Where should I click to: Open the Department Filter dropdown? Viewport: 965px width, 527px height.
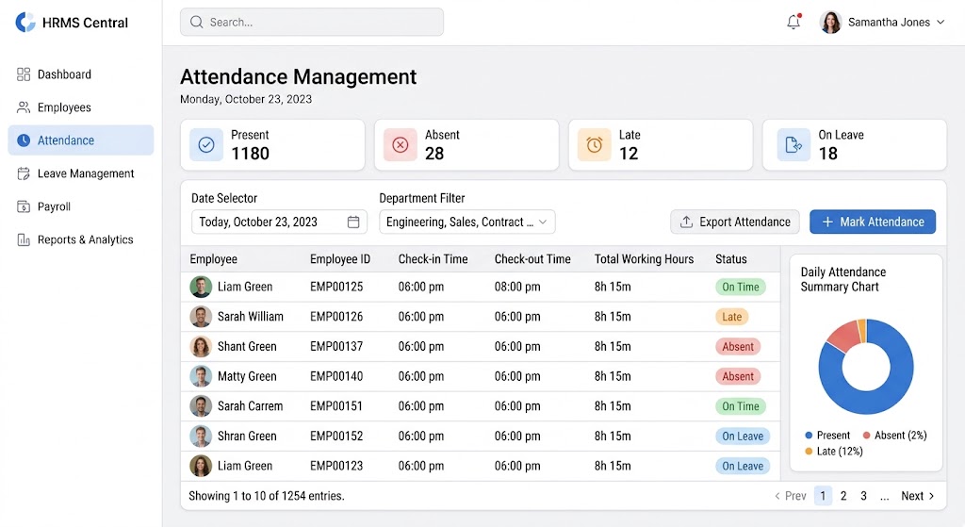click(467, 222)
